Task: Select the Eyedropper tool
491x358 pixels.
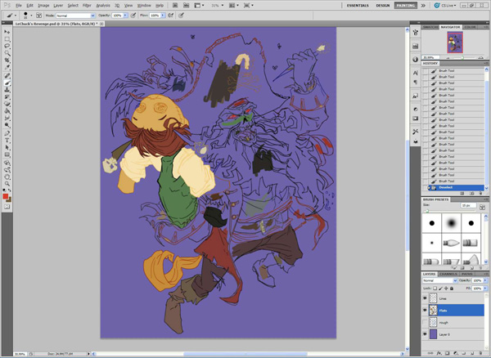Action: (x=7, y=67)
